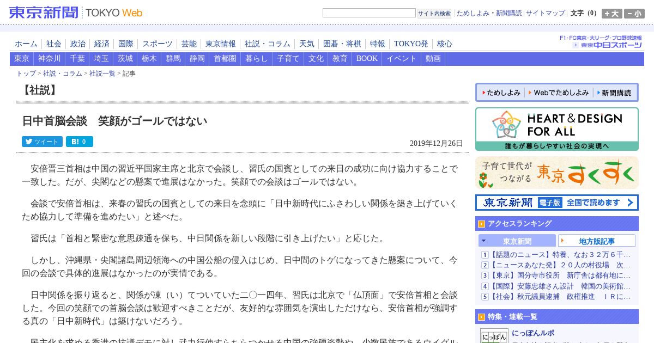
Task: Share article via the Twitter ツイート button
Action: tap(42, 142)
